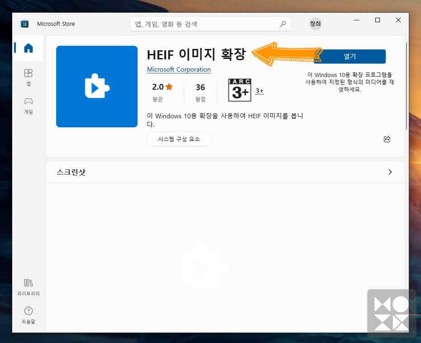421x343 pixels.
Task: Click the 시스템 구성 요소 button
Action: [179, 139]
